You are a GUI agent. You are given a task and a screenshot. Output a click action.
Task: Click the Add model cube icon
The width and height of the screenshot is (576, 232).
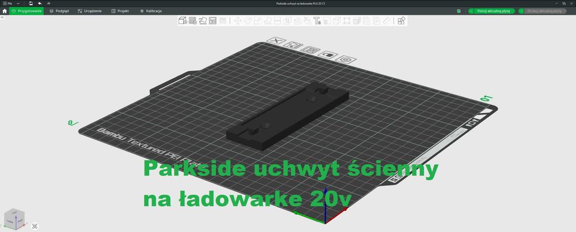click(183, 21)
